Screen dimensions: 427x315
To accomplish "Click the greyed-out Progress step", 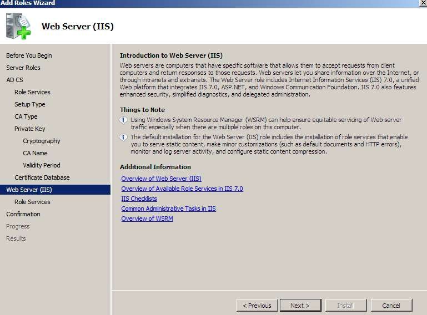I will [18, 226].
